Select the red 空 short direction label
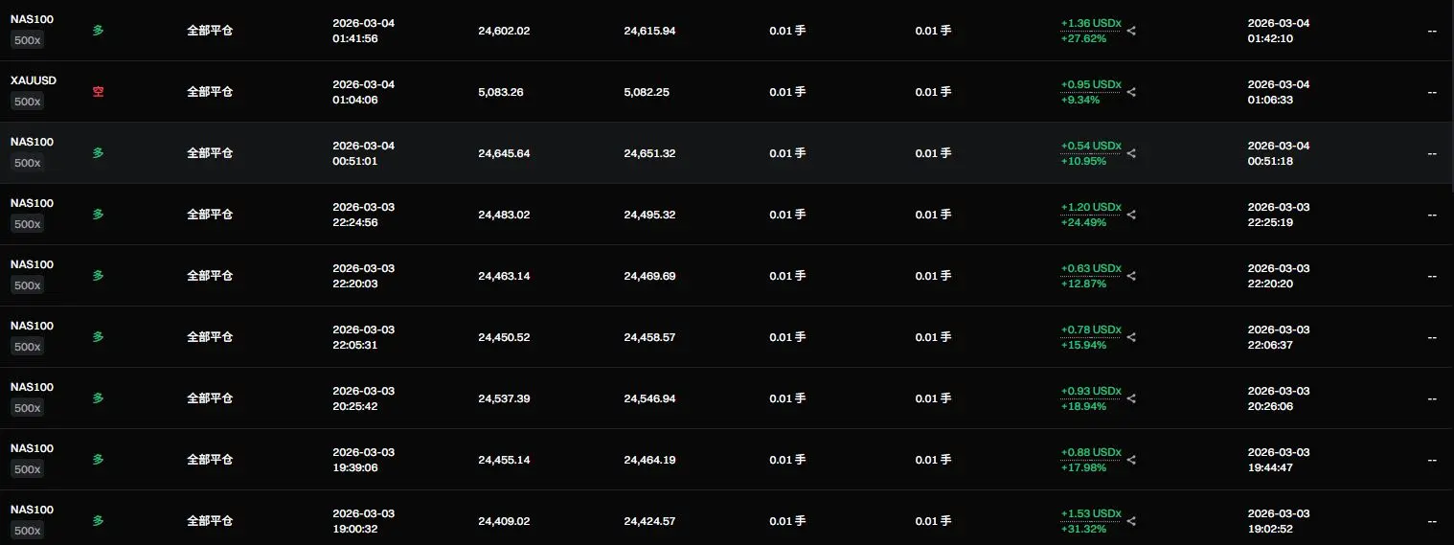Viewport: 1454px width, 545px height. tap(98, 92)
